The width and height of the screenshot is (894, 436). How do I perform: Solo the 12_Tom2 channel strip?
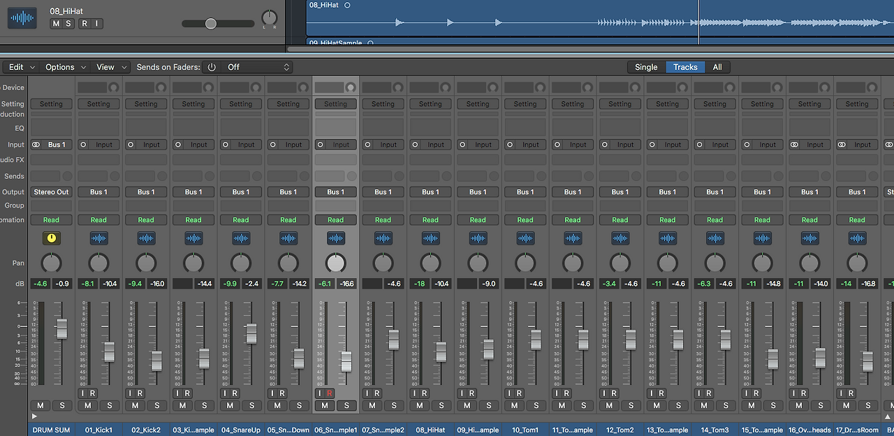(x=631, y=405)
